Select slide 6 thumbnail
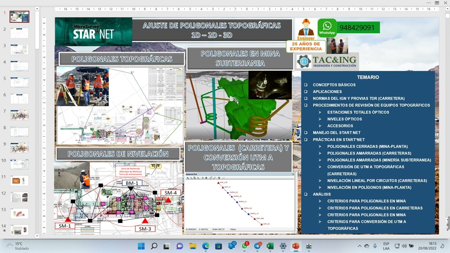The height and width of the screenshot is (253, 450). (19, 99)
